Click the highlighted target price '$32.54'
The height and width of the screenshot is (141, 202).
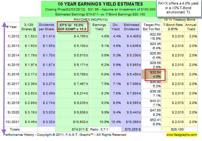pos(155,72)
